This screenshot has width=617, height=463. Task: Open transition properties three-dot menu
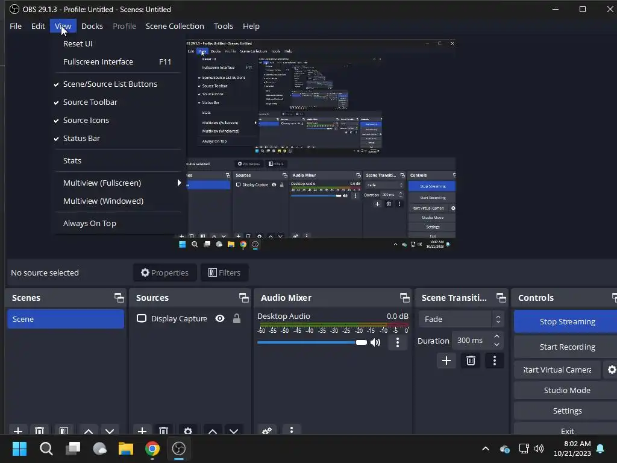click(495, 361)
